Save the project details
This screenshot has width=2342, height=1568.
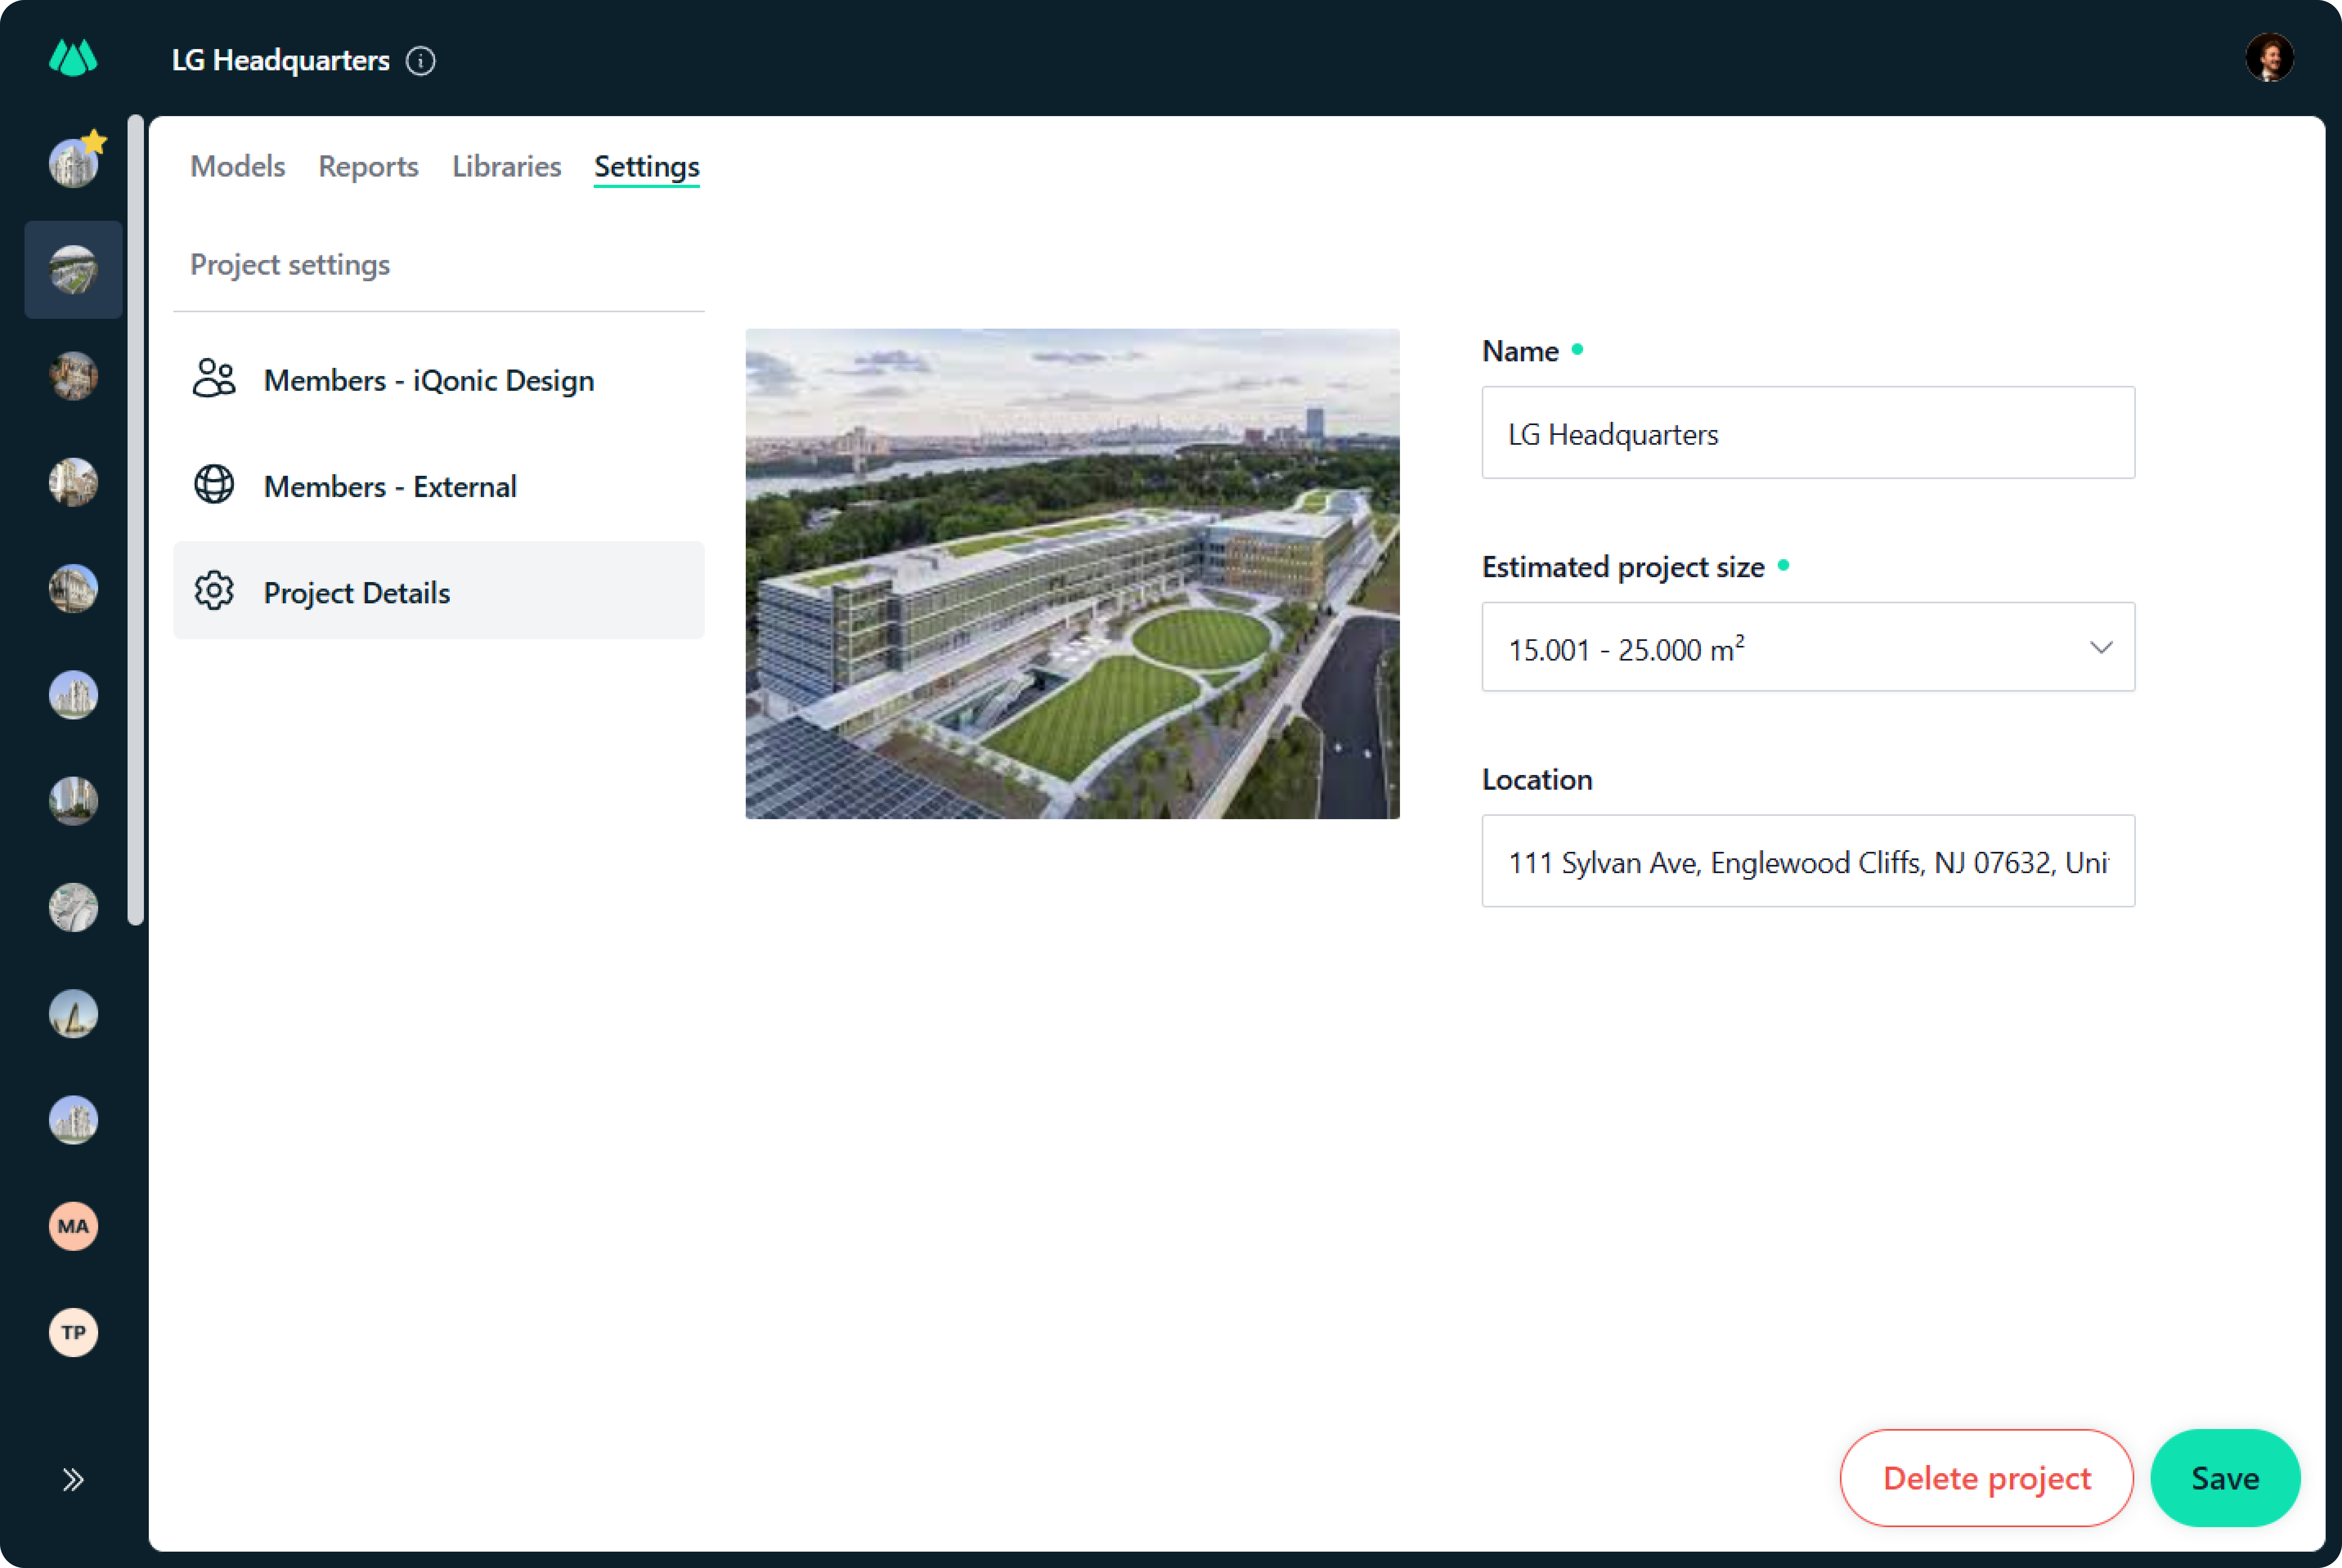(2225, 1478)
